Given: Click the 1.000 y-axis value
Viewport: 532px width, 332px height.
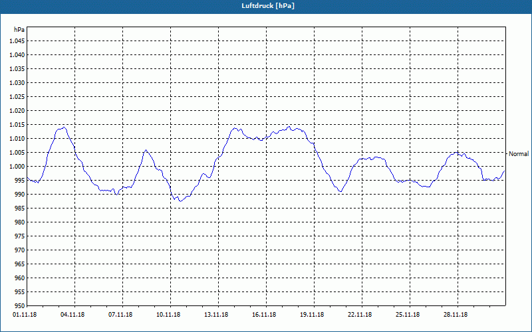Looking at the screenshot, I should tap(17, 167).
